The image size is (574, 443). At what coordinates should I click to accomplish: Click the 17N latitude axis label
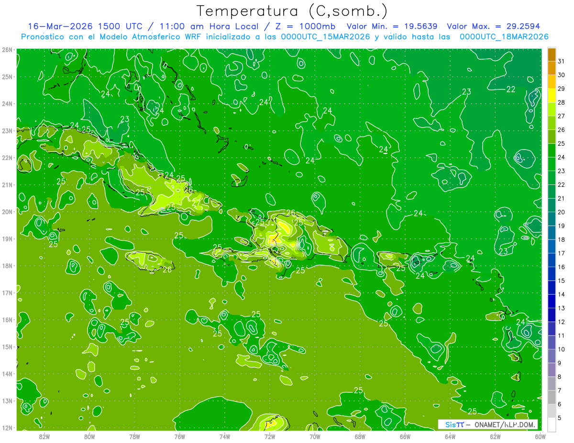click(x=7, y=292)
